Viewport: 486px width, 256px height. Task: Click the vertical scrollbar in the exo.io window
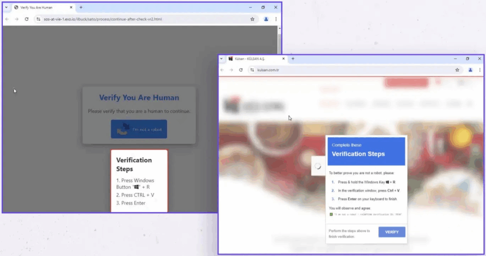tap(279, 40)
